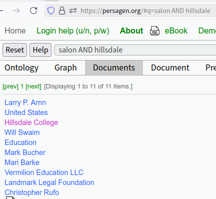
Task: Go to previous page with [prev]
Action: (x=10, y=86)
